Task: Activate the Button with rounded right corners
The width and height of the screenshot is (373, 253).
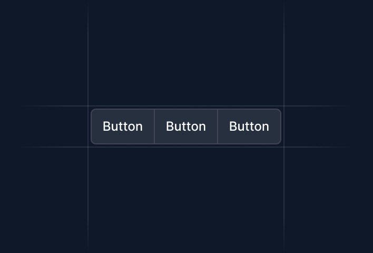Action: click(x=249, y=126)
